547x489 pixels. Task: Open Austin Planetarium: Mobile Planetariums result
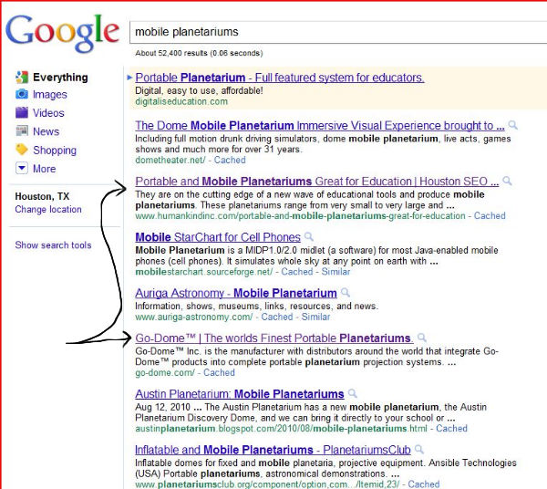click(240, 394)
